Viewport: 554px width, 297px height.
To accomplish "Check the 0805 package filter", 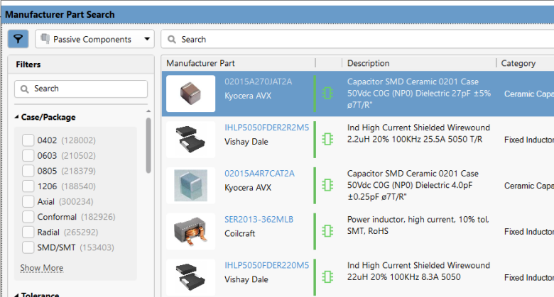I will 28,171.
